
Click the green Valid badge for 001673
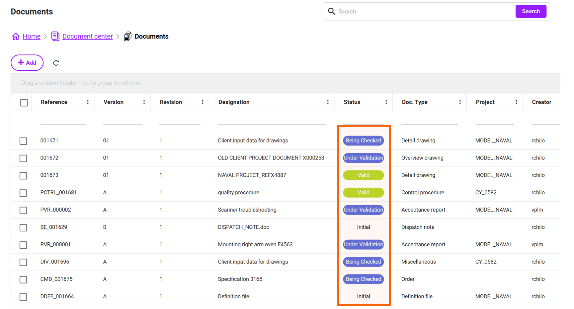(363, 175)
